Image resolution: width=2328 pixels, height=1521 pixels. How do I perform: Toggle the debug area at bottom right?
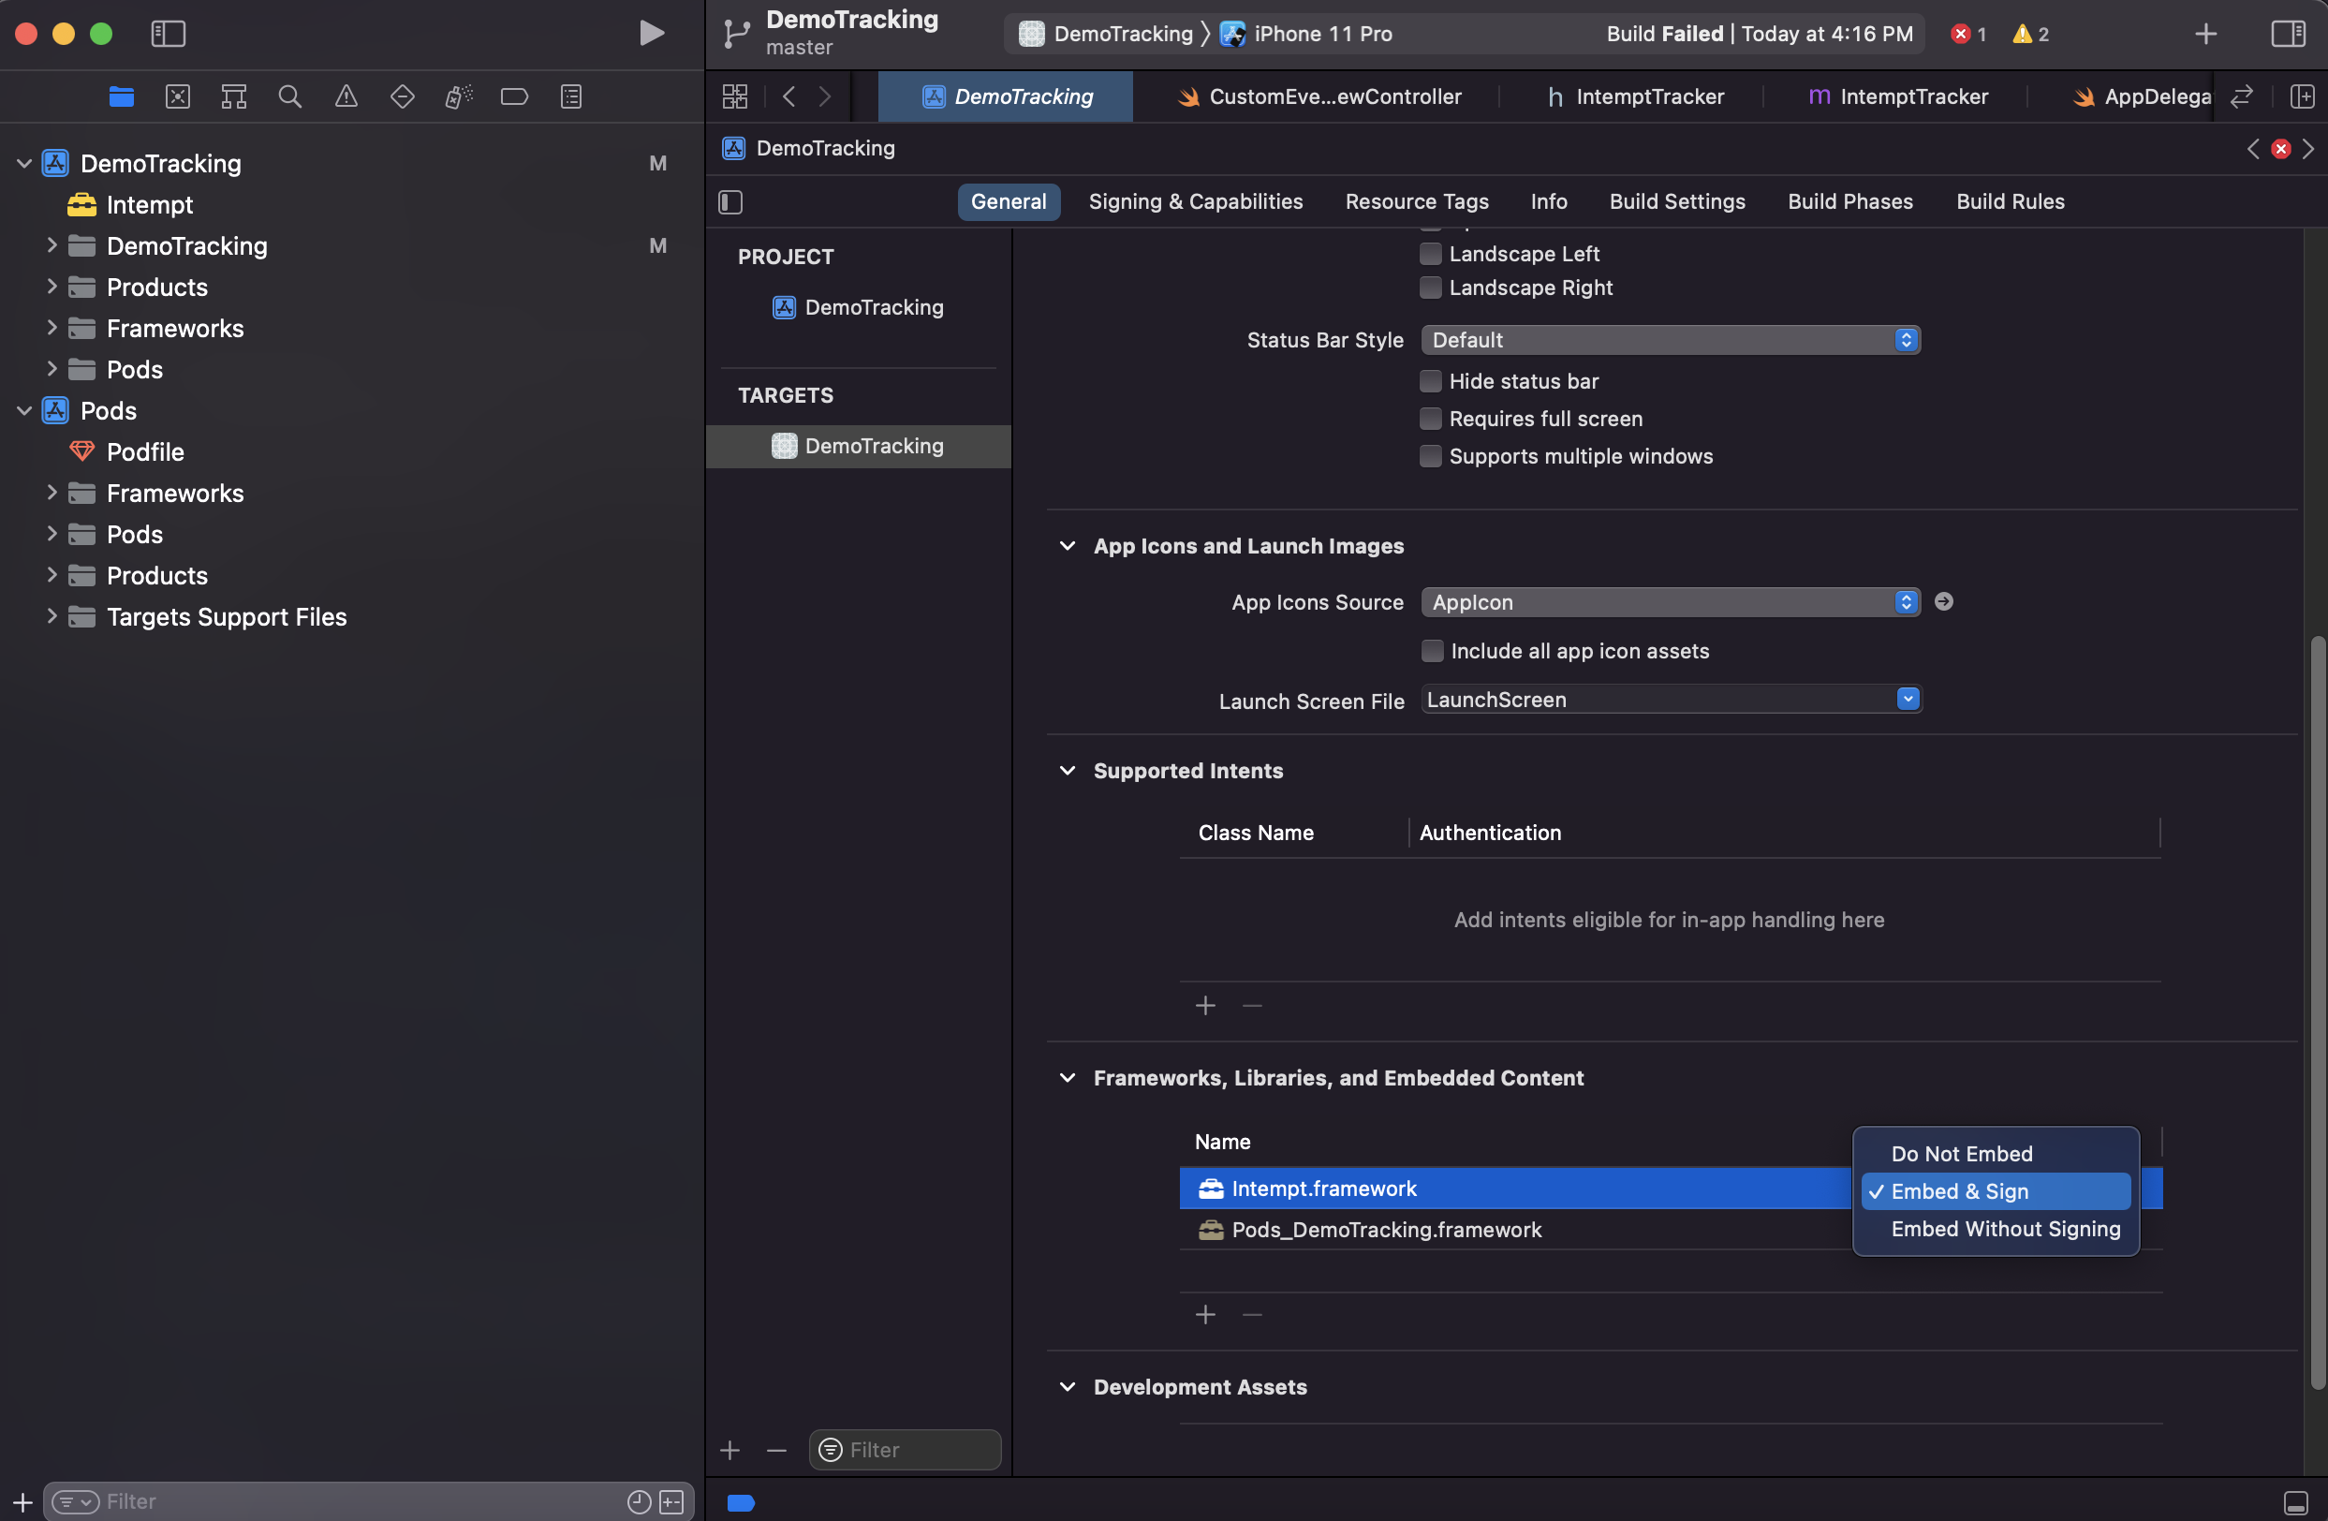(x=2296, y=1502)
